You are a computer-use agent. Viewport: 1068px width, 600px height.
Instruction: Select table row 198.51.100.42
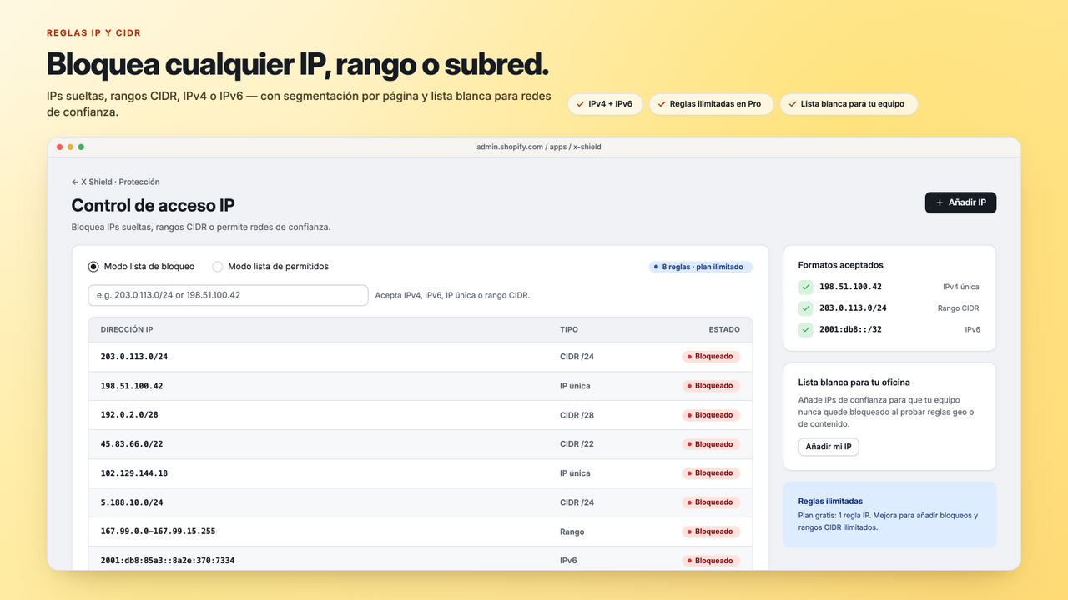[x=421, y=386]
